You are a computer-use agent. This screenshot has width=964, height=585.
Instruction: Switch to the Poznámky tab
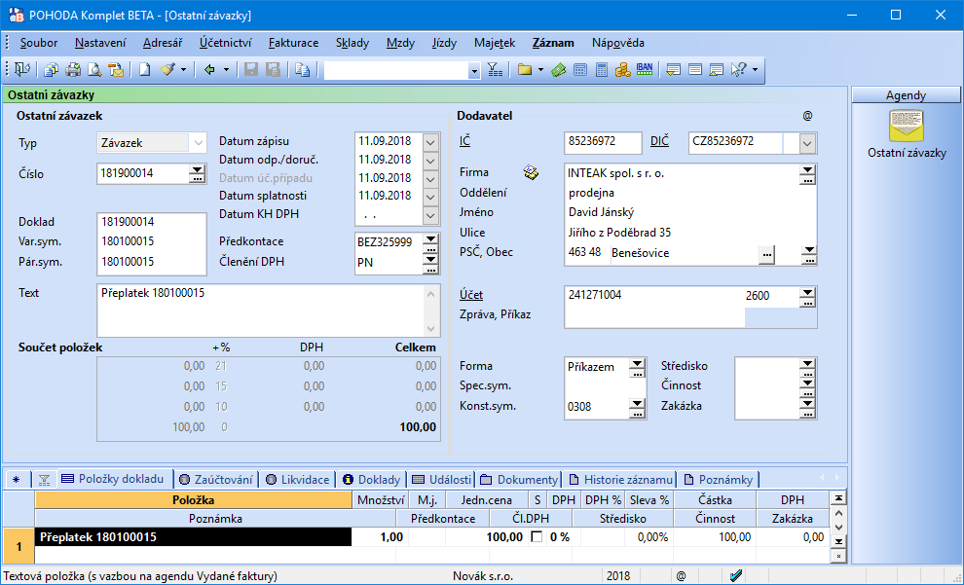pos(720,479)
